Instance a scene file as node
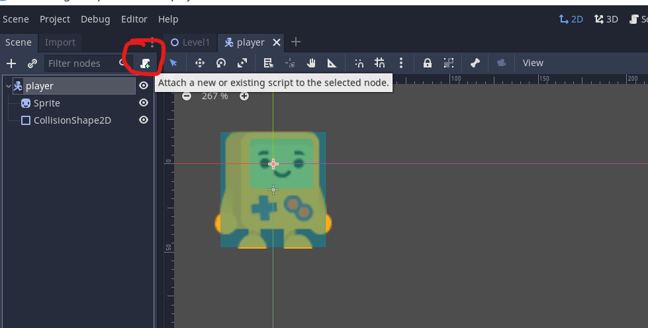This screenshot has height=328, width=648. (x=32, y=63)
